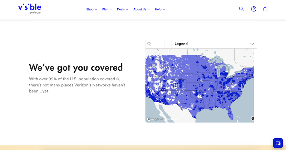
Task: Open the map attribution info icon
Action: click(253, 119)
